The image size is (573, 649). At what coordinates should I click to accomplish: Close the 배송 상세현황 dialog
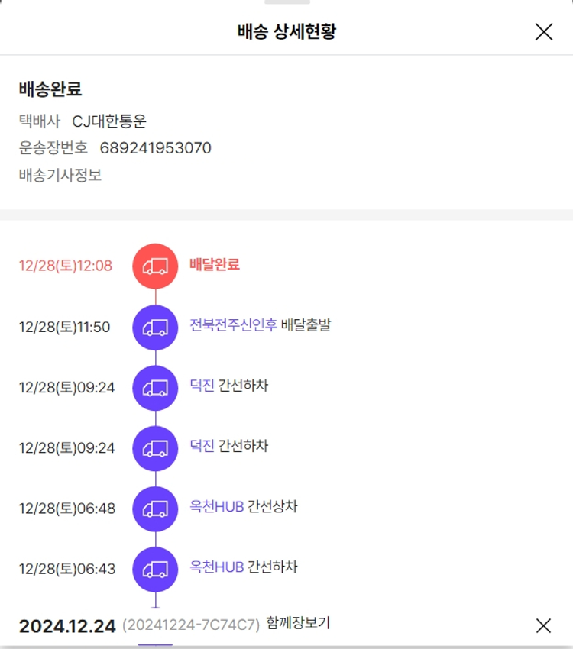[x=543, y=31]
